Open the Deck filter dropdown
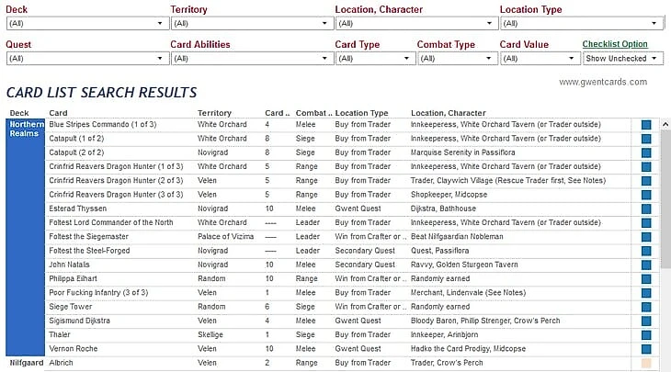Image resolution: width=671 pixels, height=372 pixels. point(83,23)
